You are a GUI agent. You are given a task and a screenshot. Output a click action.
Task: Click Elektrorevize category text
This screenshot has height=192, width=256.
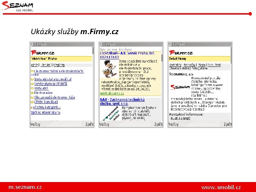[43, 93]
